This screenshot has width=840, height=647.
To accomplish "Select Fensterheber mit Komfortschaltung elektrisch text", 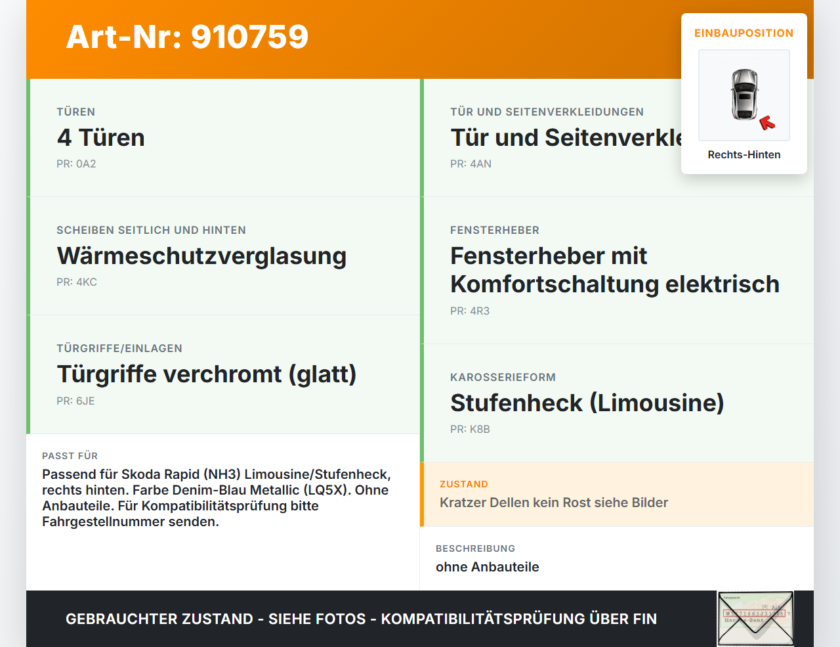I will point(615,270).
